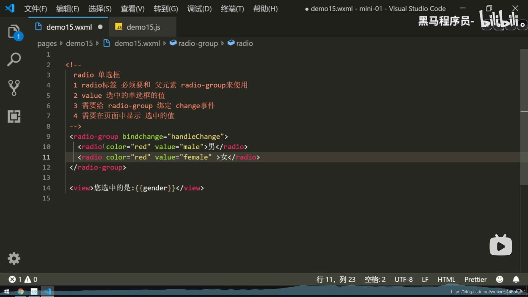The width and height of the screenshot is (528, 297).
Task: Open the notifications bell
Action: pos(516,279)
